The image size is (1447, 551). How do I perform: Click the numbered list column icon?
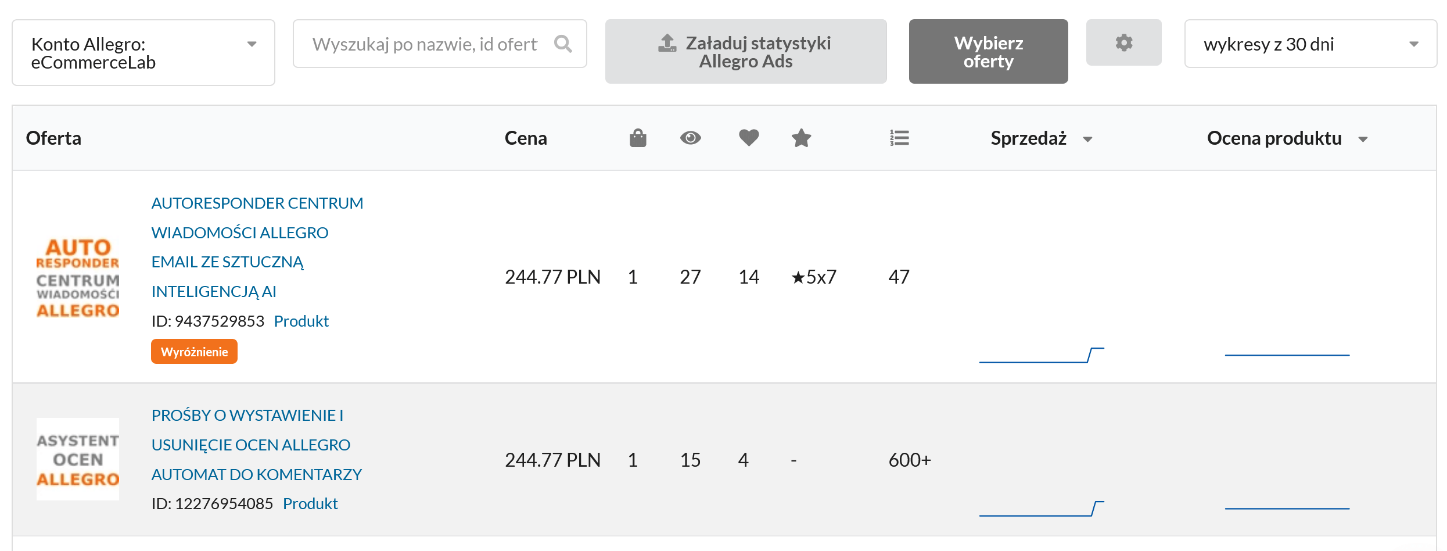[x=899, y=138]
